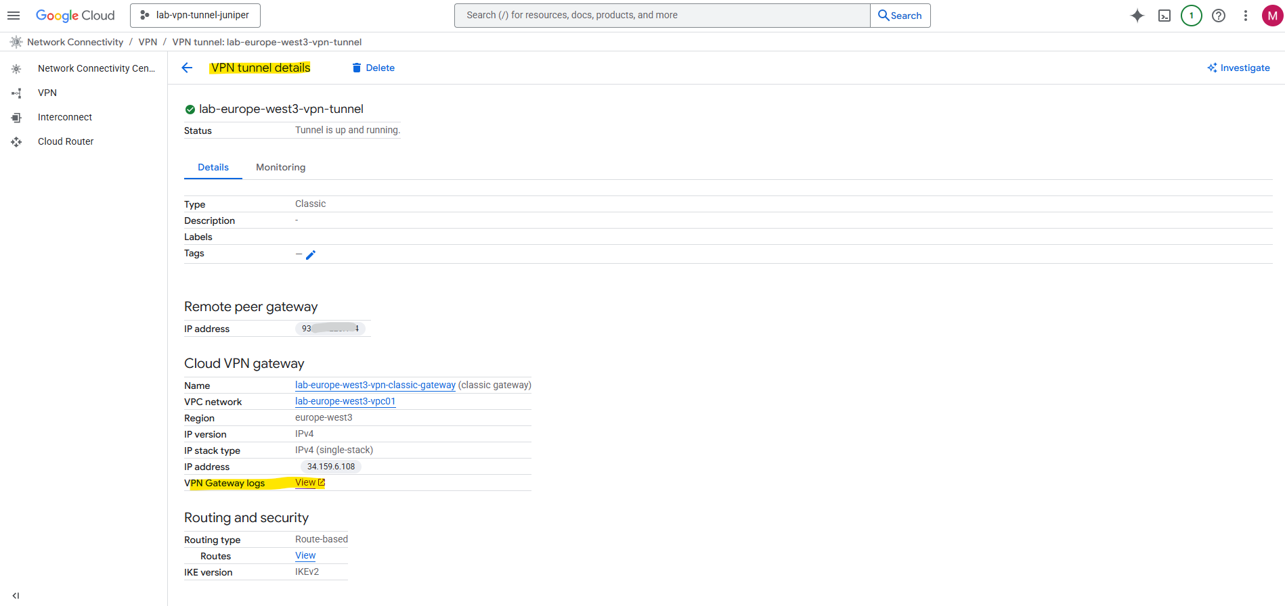Click the 'europe-west3' region value

point(324,417)
